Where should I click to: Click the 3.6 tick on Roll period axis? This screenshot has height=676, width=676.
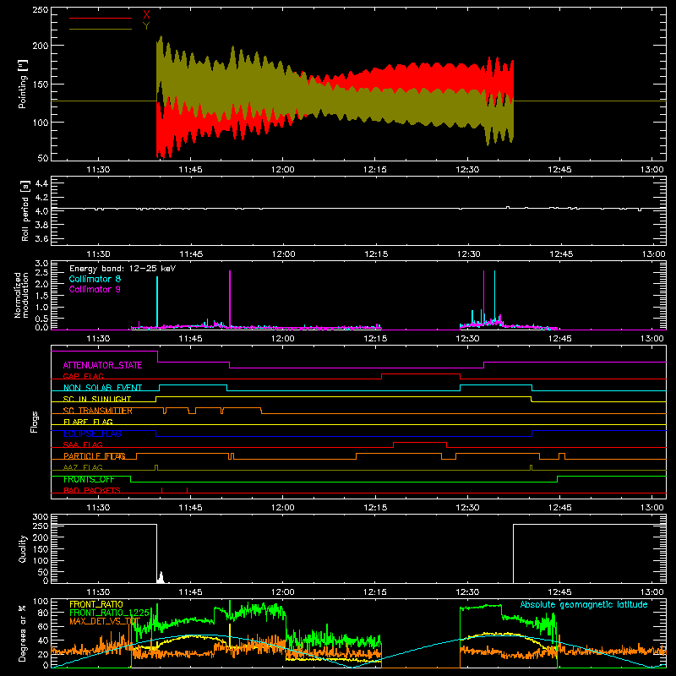[41, 238]
